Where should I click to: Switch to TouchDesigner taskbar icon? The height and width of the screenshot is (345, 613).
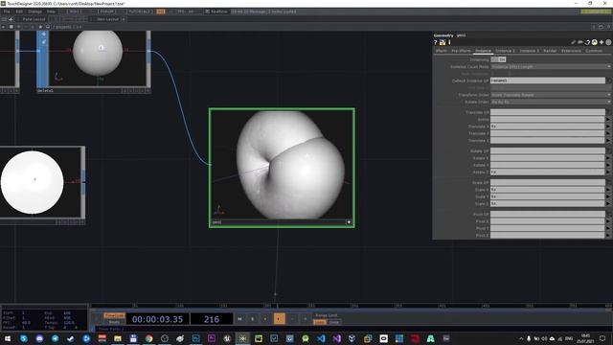coord(242,338)
